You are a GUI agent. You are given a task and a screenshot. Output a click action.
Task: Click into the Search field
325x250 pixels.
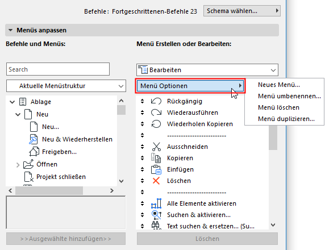coord(58,69)
